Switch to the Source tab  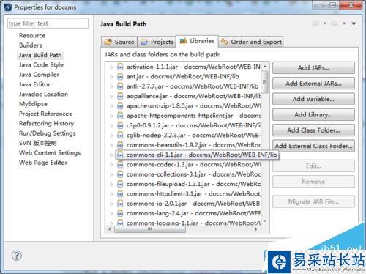pos(119,42)
